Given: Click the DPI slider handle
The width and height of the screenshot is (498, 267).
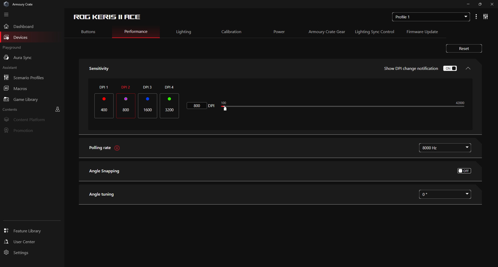Looking at the screenshot, I should [x=225, y=109].
